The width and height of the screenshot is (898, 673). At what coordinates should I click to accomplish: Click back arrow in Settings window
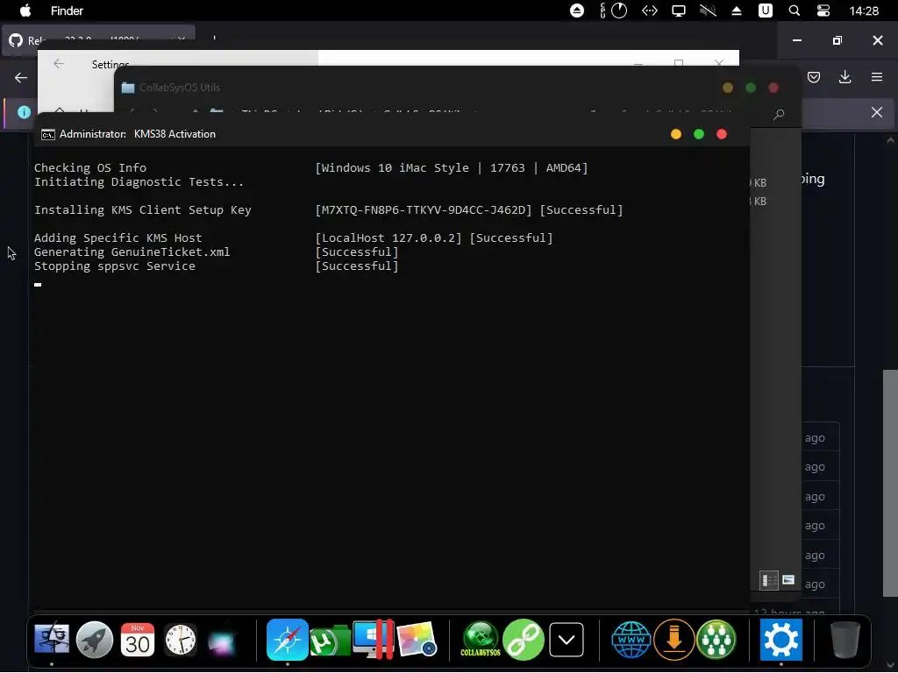[59, 63]
